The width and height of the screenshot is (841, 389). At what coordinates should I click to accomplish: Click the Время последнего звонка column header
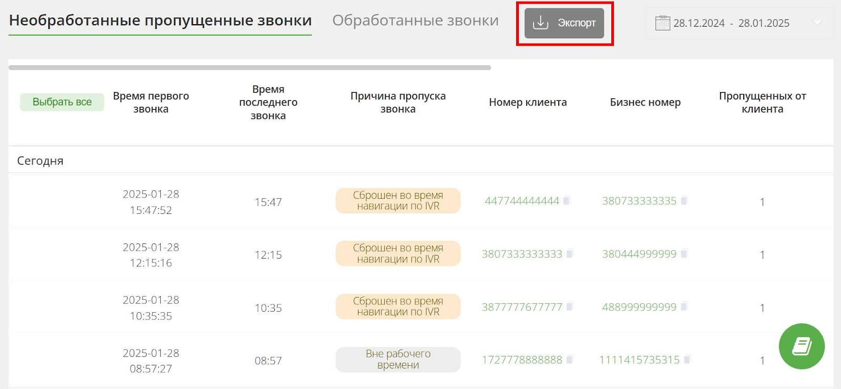click(x=268, y=103)
